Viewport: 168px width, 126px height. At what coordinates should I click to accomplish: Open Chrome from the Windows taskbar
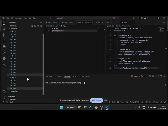[x=96, y=107]
